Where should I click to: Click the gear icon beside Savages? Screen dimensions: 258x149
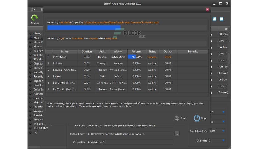tap(31, 111)
